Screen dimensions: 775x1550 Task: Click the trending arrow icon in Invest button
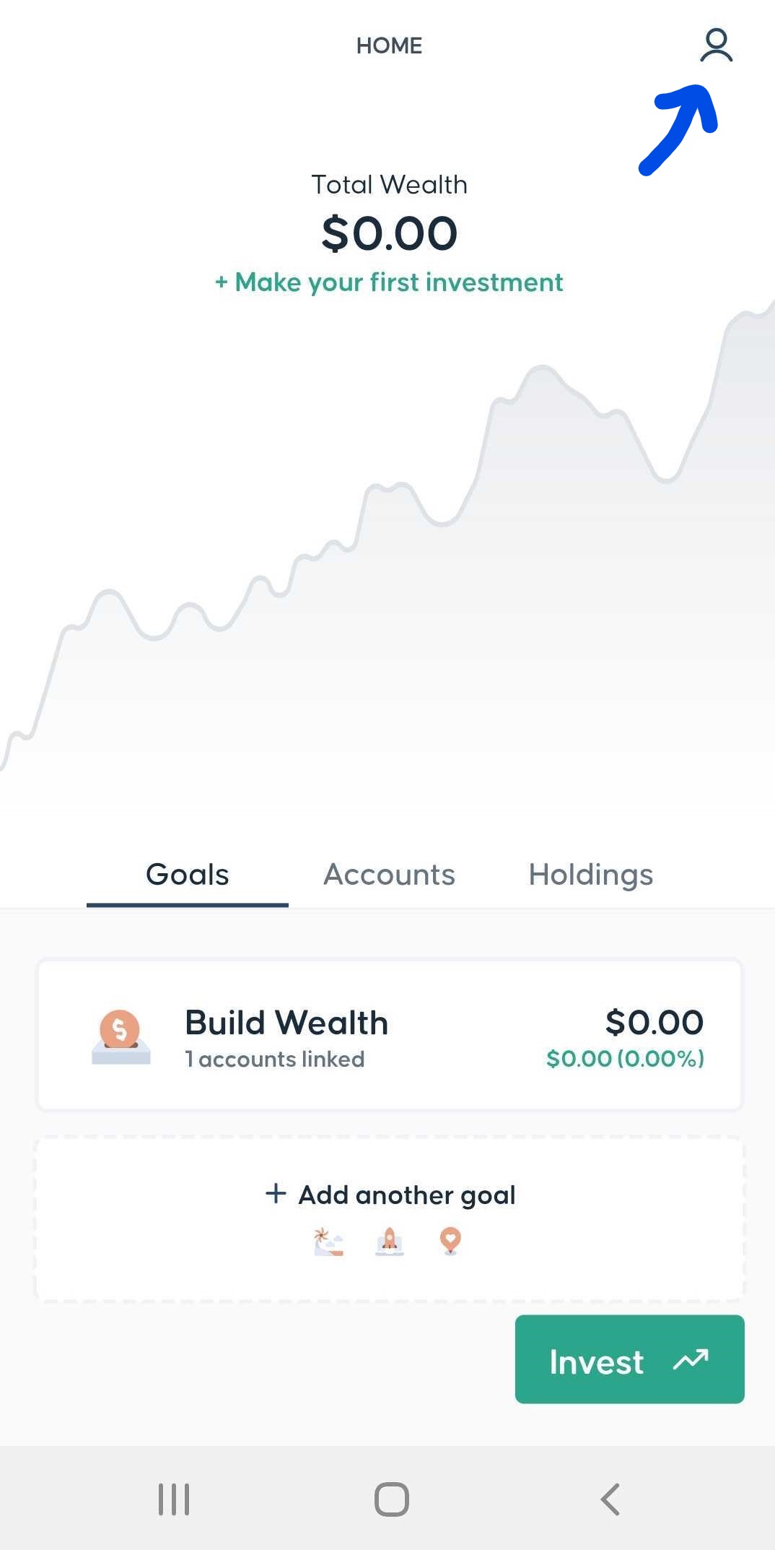(x=691, y=1361)
